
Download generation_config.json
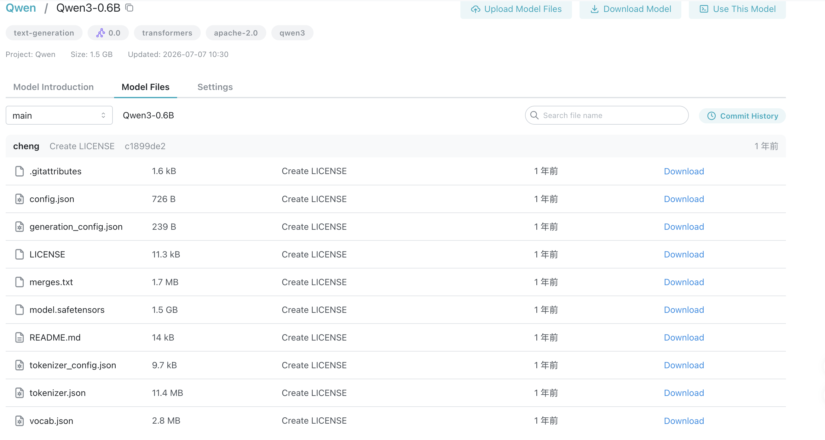(x=684, y=227)
